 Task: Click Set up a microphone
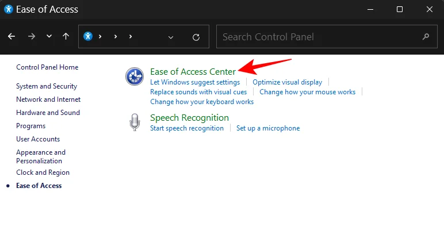click(268, 128)
